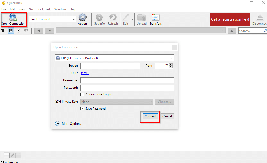Add a new bookmark with plus
Viewport: 267px width, 163px height.
point(7,155)
